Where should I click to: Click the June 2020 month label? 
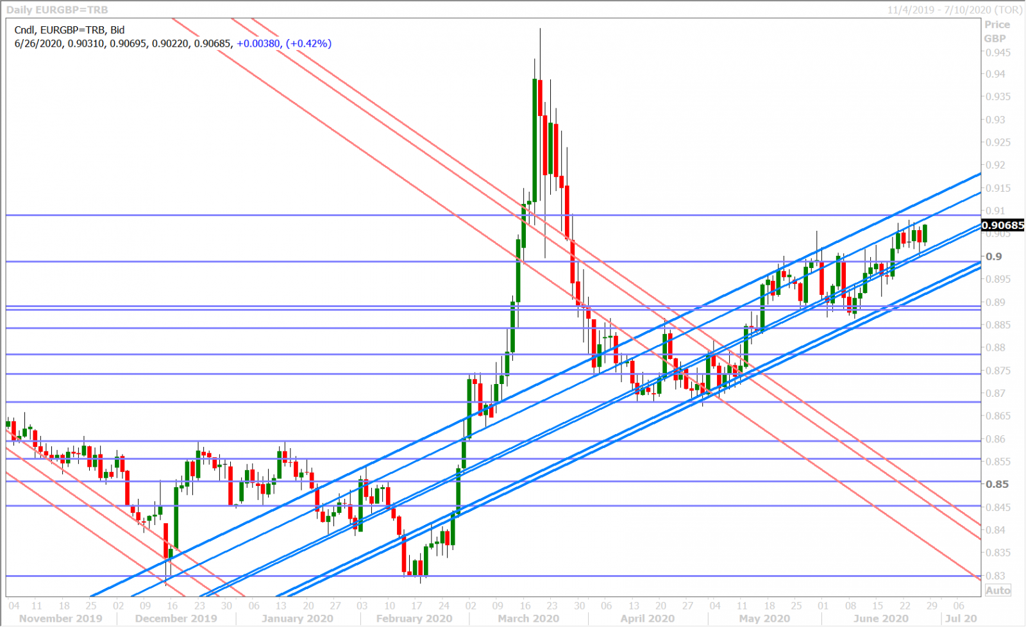point(880,619)
